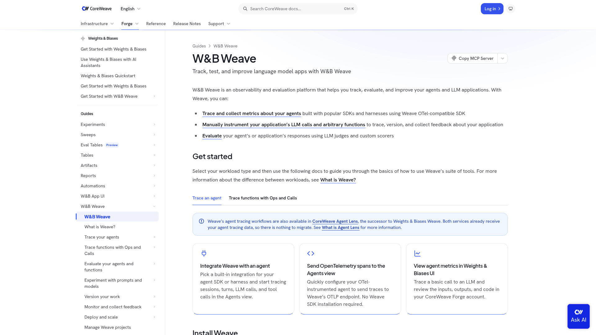Expand the Experiments sidebar section
This screenshot has width=596, height=335.
pos(118,124)
